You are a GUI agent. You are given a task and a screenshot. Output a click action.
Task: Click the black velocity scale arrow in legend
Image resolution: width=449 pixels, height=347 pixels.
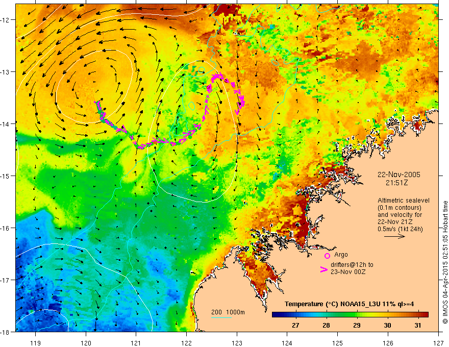pyautogui.click(x=394, y=236)
